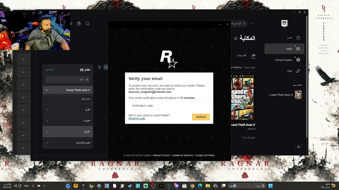Open Rockstar Games Launcher from taskbar
The image size is (339, 190).
click(x=75, y=186)
